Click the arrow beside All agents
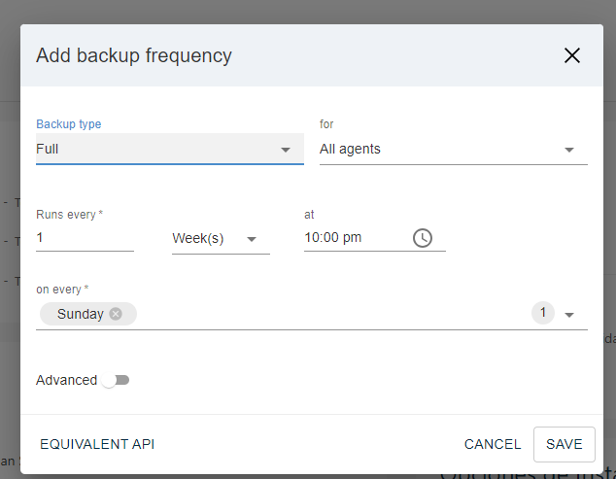The height and width of the screenshot is (479, 616). [569, 150]
